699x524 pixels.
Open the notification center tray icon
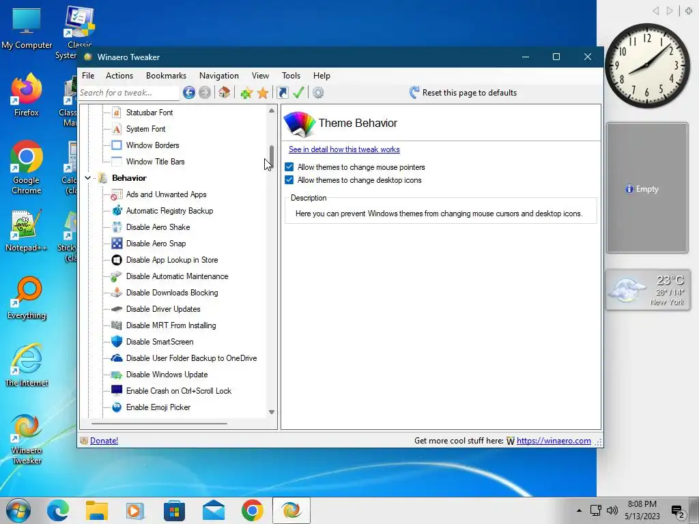coord(678,511)
